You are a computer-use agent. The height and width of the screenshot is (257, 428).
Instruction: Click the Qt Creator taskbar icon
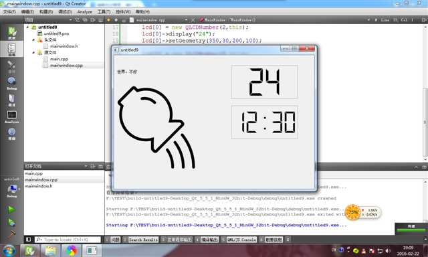pos(29,250)
